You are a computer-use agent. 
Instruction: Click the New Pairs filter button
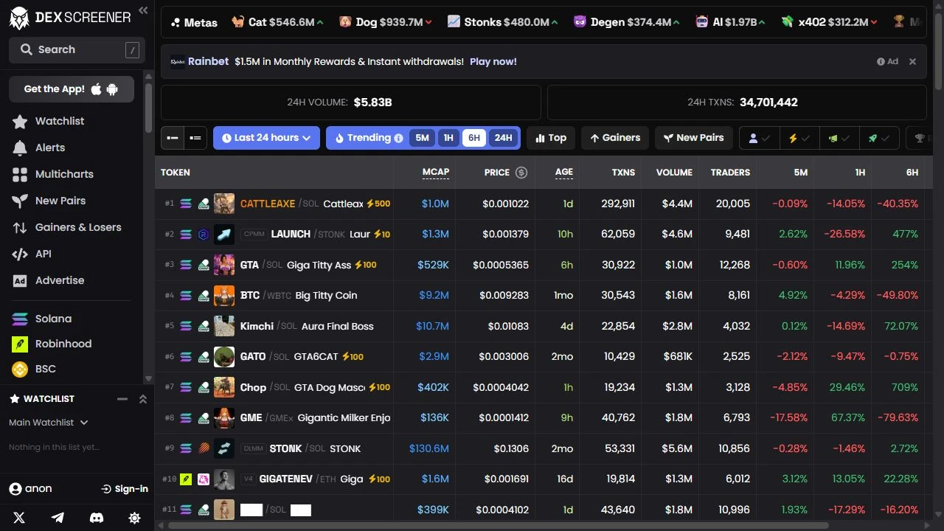coord(693,138)
